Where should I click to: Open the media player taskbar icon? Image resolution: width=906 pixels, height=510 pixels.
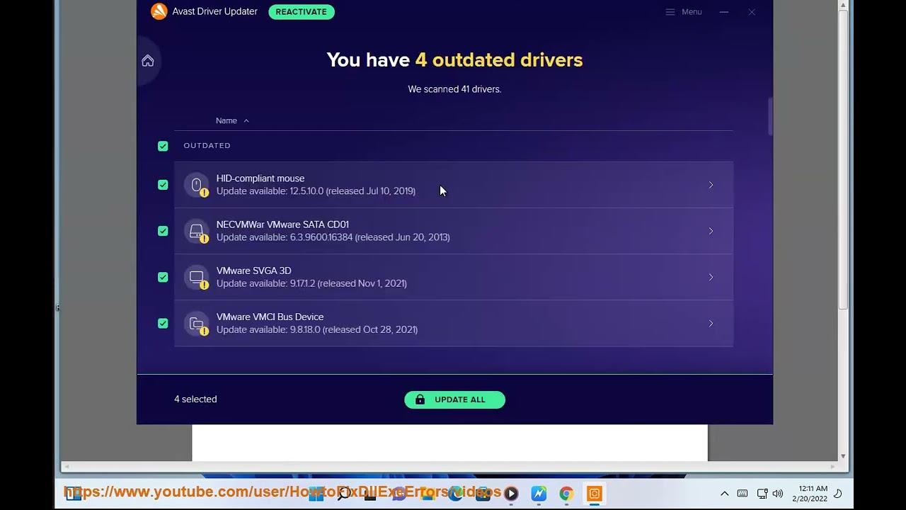click(x=511, y=494)
